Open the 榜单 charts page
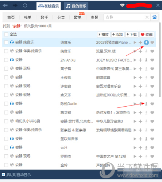 pos(28,17)
